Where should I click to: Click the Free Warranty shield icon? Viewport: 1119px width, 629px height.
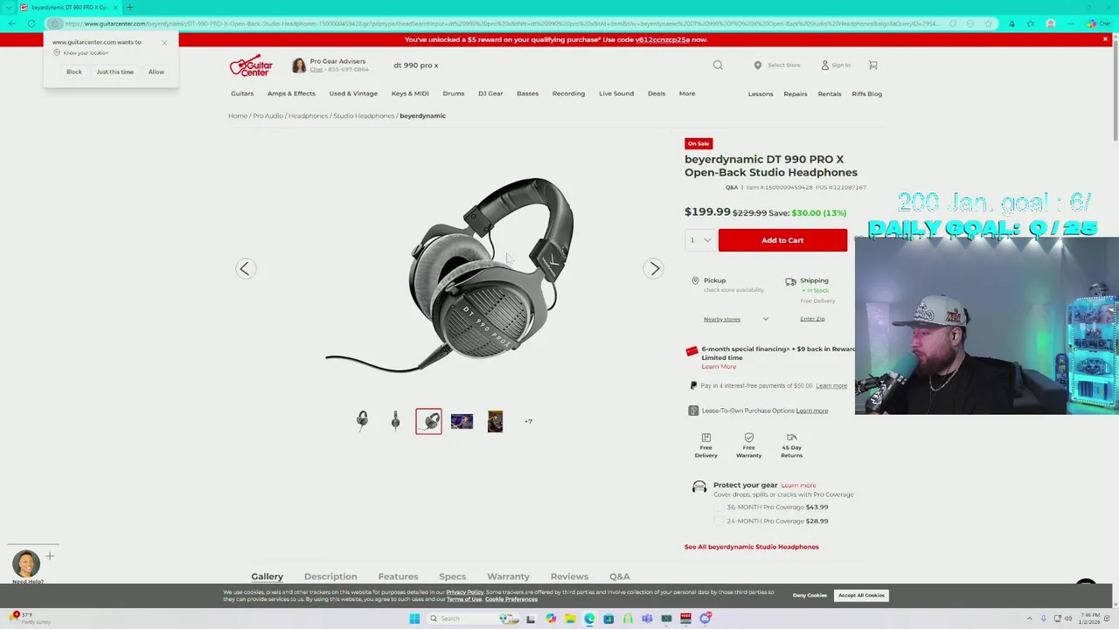[748, 437]
